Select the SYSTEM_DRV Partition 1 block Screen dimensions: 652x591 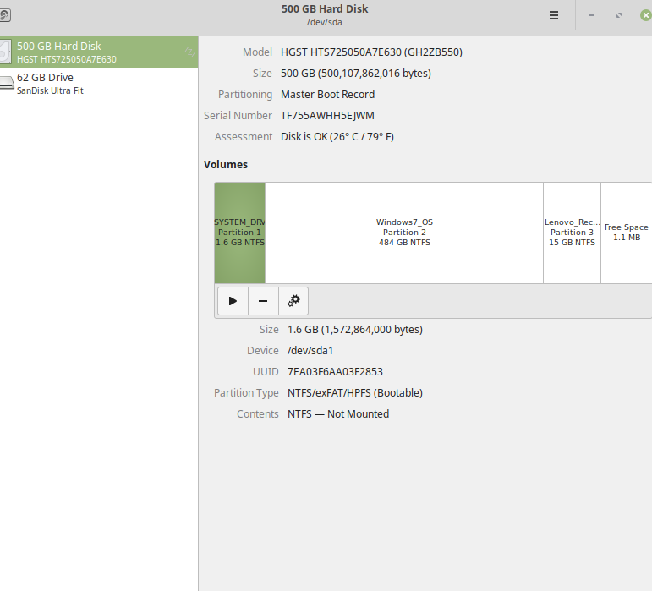click(x=239, y=233)
